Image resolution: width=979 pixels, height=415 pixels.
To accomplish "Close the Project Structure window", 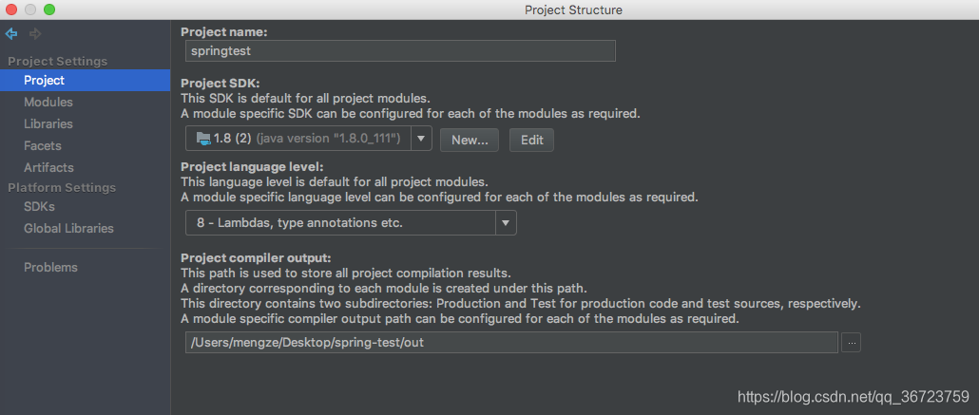I will pos(11,9).
